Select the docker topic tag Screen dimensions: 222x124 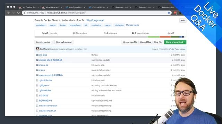[62, 25]
